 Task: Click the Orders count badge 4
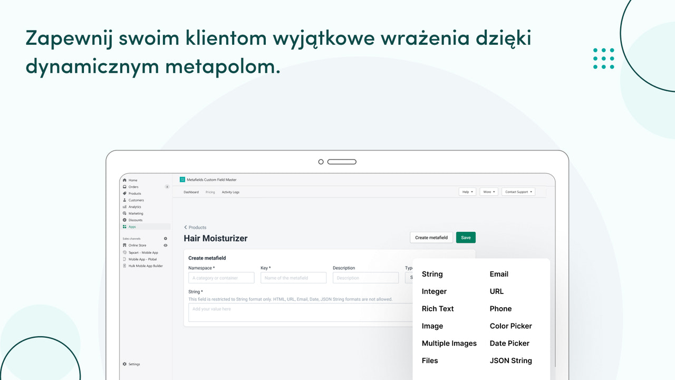pyautogui.click(x=167, y=187)
